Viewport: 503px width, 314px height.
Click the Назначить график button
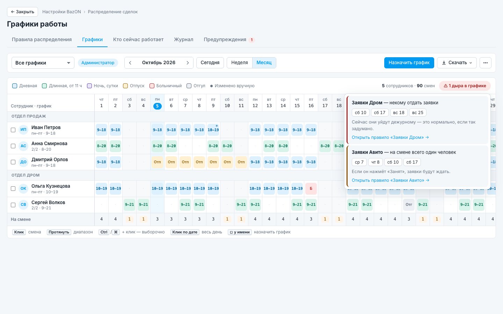[409, 63]
